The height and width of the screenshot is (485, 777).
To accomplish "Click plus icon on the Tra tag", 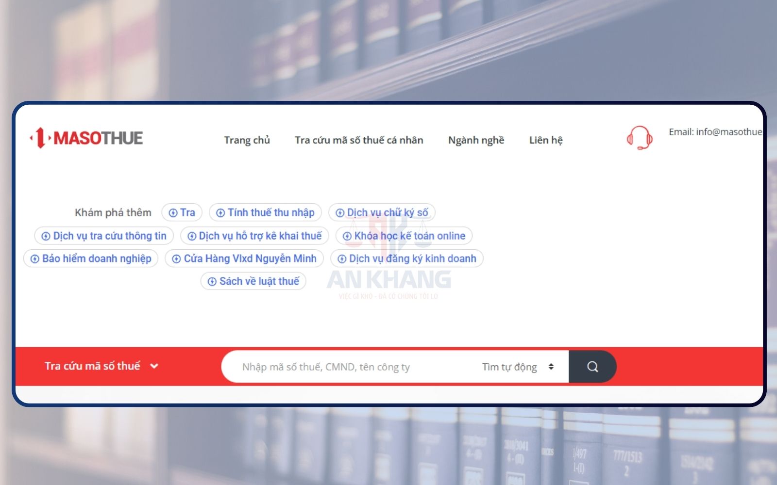I will coord(173,213).
